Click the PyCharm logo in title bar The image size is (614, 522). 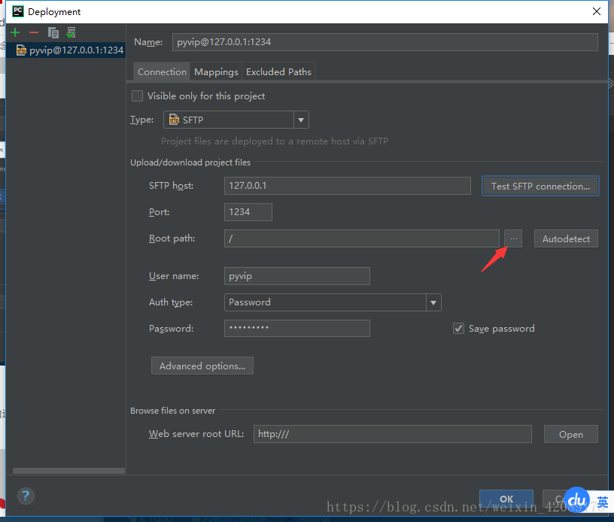coord(17,11)
